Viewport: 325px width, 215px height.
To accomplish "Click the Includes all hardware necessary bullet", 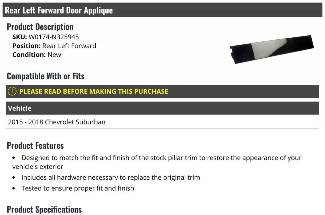I will [106, 178].
